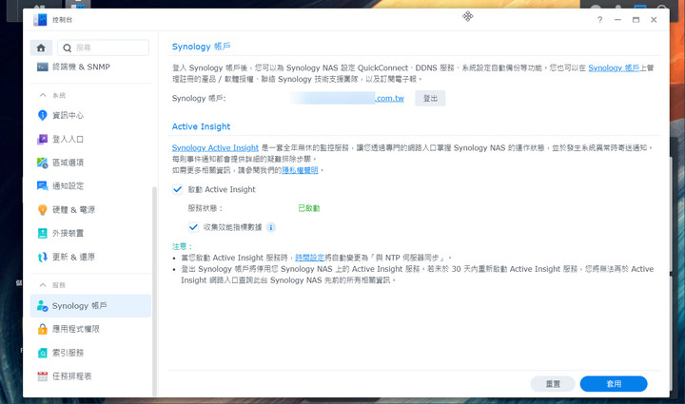This screenshot has width=685, height=404.
Task: Toggle 收集效能指標數據 checkbox
Action: click(x=193, y=227)
